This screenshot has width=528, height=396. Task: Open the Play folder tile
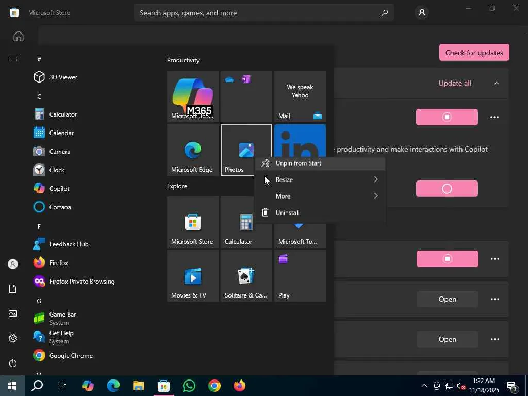(x=300, y=276)
